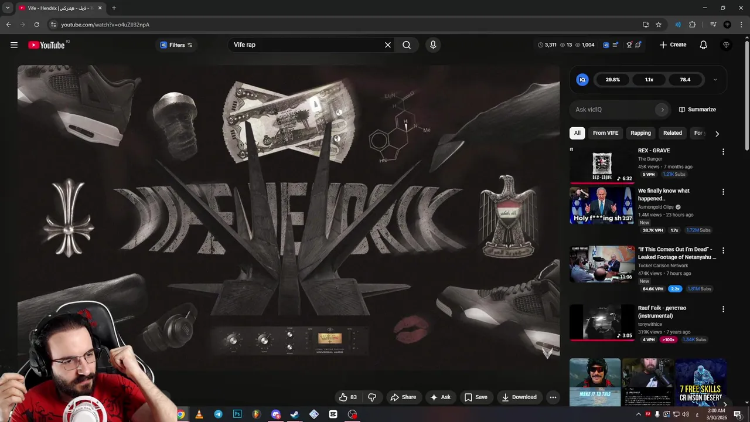
Task: Install app icon in address bar
Action: (646, 25)
